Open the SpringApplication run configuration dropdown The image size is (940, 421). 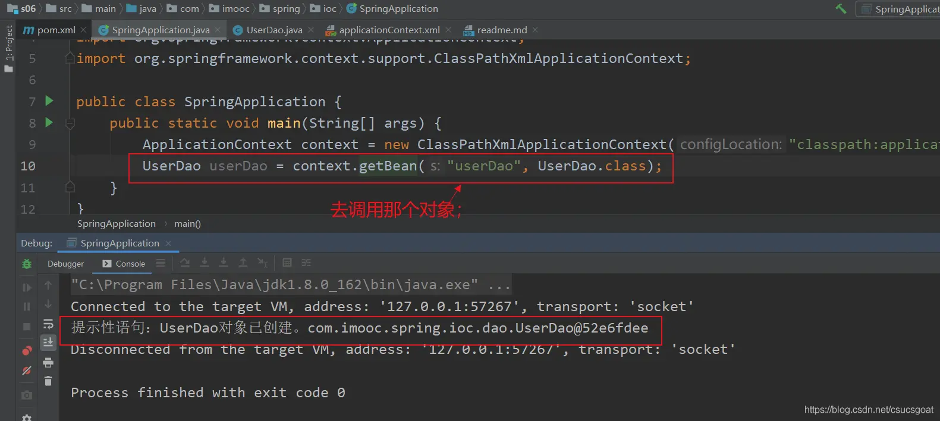(x=899, y=9)
